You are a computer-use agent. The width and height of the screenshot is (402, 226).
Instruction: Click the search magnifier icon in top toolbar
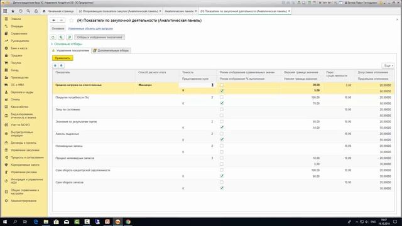tap(28, 11)
